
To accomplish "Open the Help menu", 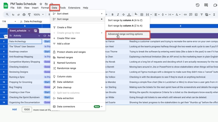I will tap(85, 8).
